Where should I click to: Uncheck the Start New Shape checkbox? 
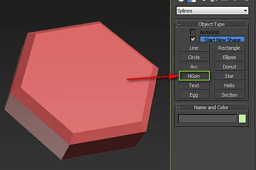193,39
